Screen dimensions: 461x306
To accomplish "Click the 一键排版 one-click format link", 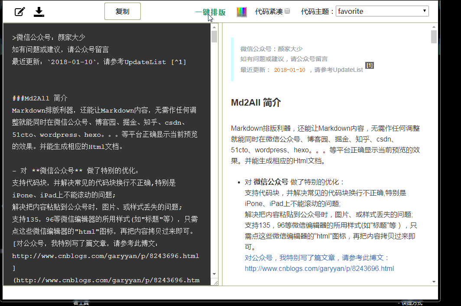I will [211, 12].
